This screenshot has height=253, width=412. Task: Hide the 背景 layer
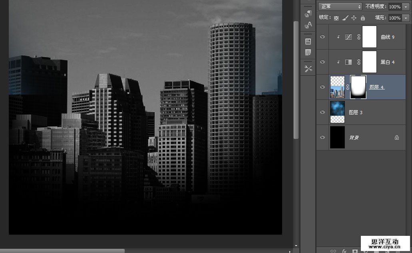[x=322, y=137]
